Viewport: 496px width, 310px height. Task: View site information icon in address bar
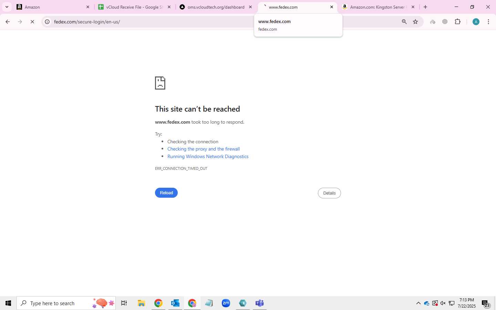(47, 22)
